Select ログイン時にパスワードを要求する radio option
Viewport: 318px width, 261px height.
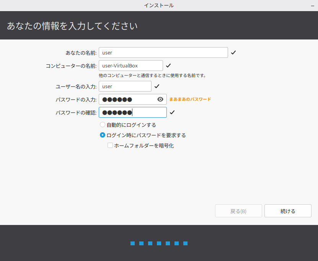[103, 135]
